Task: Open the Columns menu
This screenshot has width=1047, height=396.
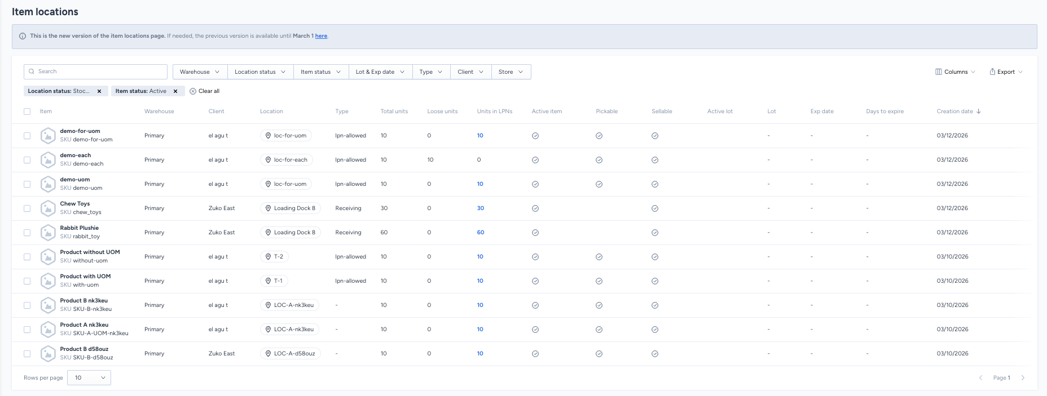Action: pyautogui.click(x=955, y=72)
